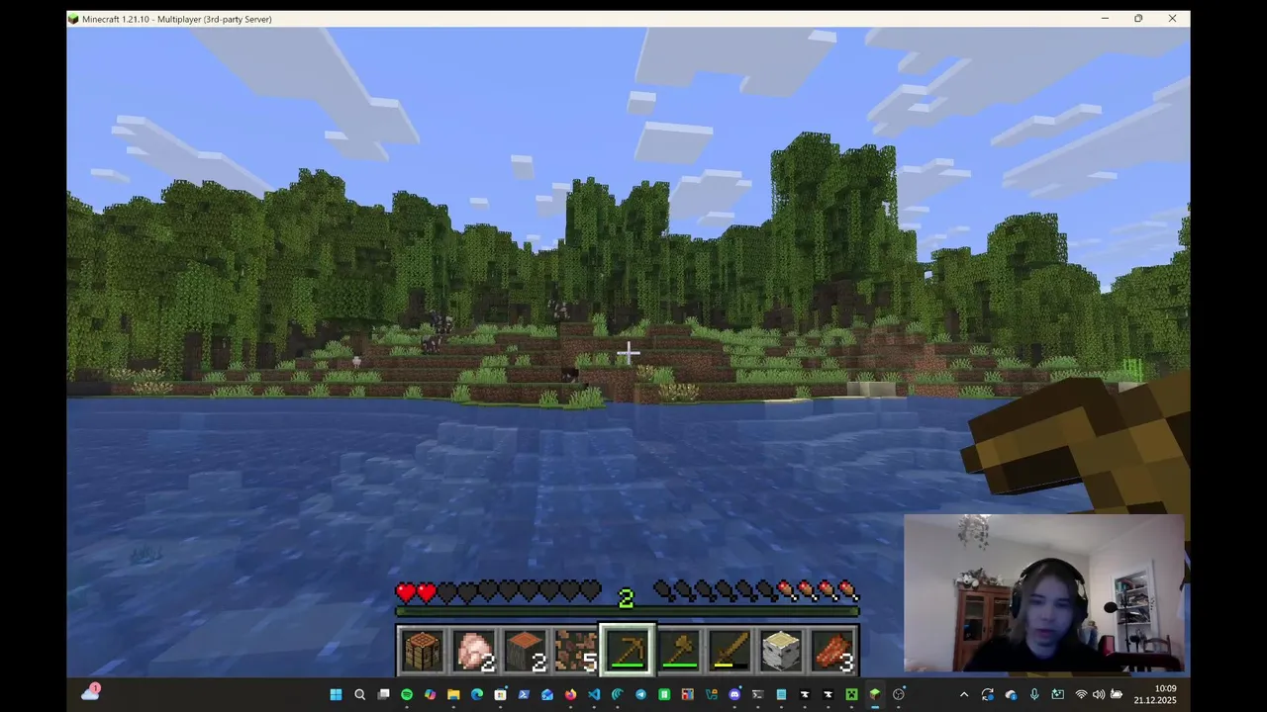Screen dimensions: 1267x712
Task: Open Discord from the taskbar
Action: click(x=734, y=694)
